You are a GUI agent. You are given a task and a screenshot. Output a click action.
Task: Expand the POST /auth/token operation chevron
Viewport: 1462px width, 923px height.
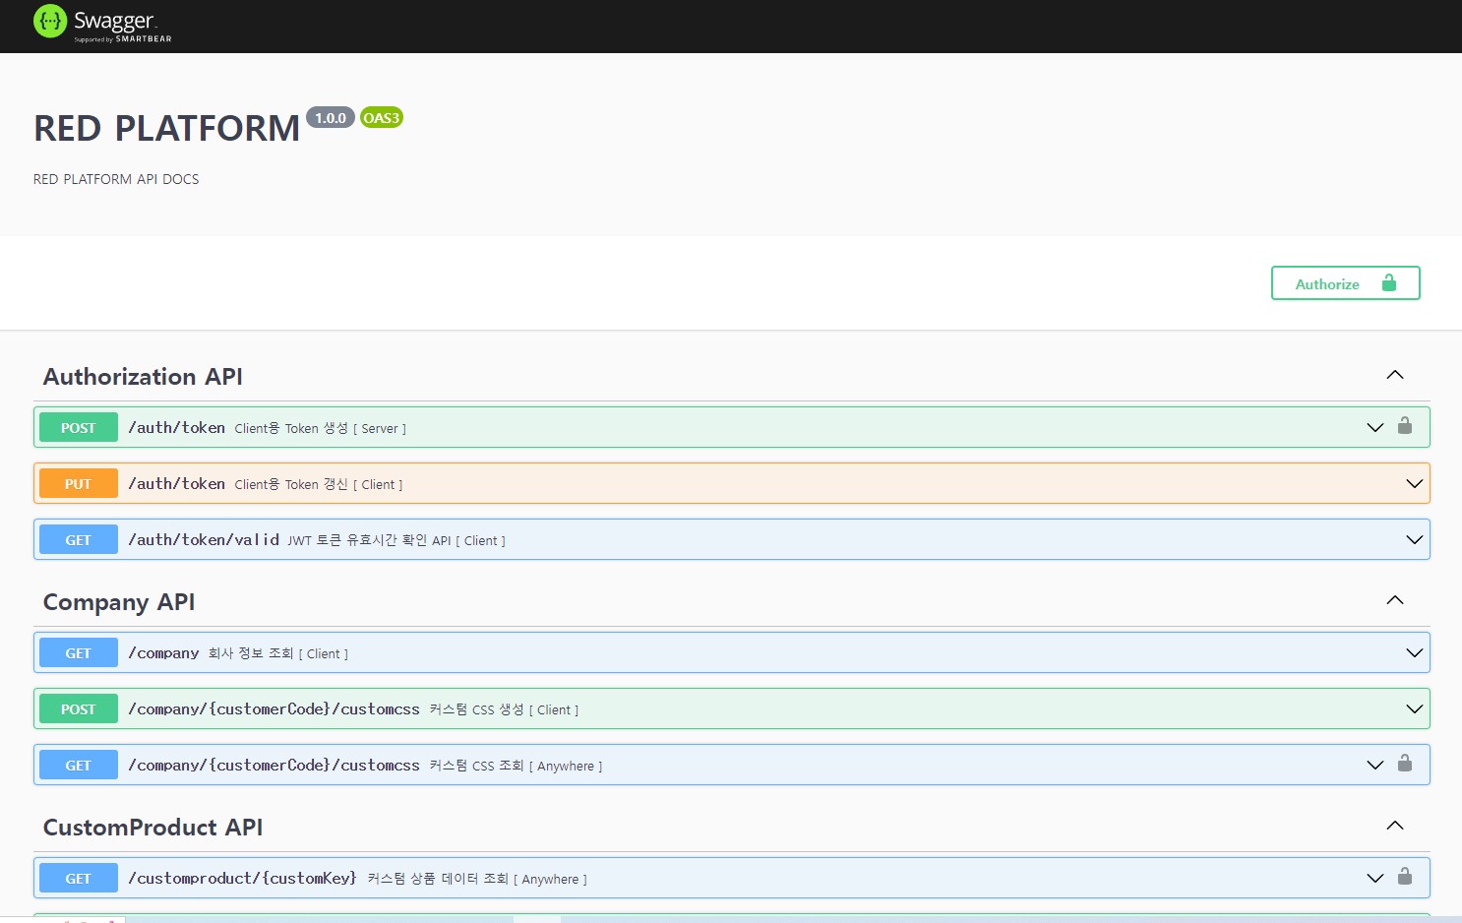tap(1375, 427)
